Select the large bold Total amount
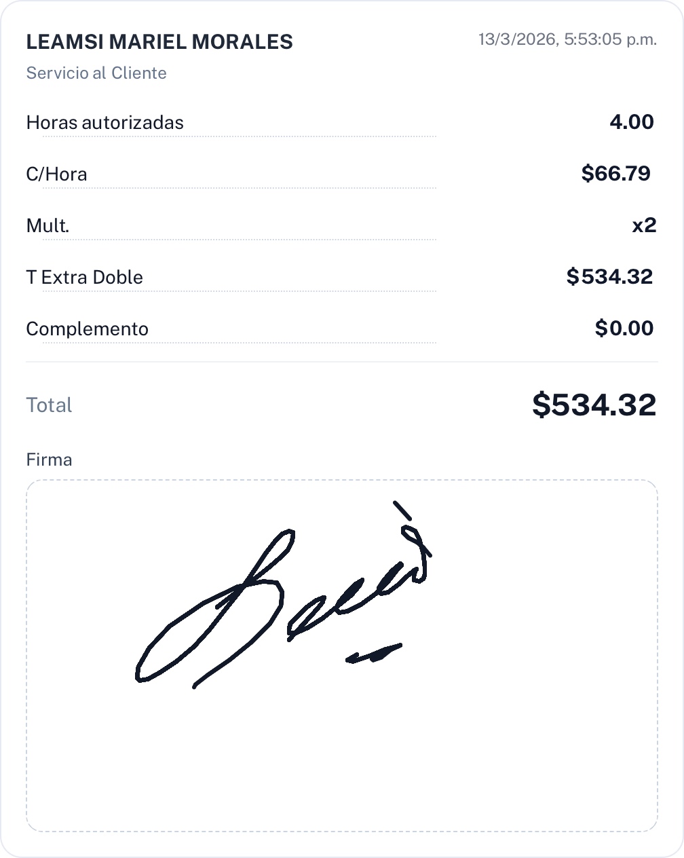This screenshot has height=858, width=684. [x=594, y=405]
